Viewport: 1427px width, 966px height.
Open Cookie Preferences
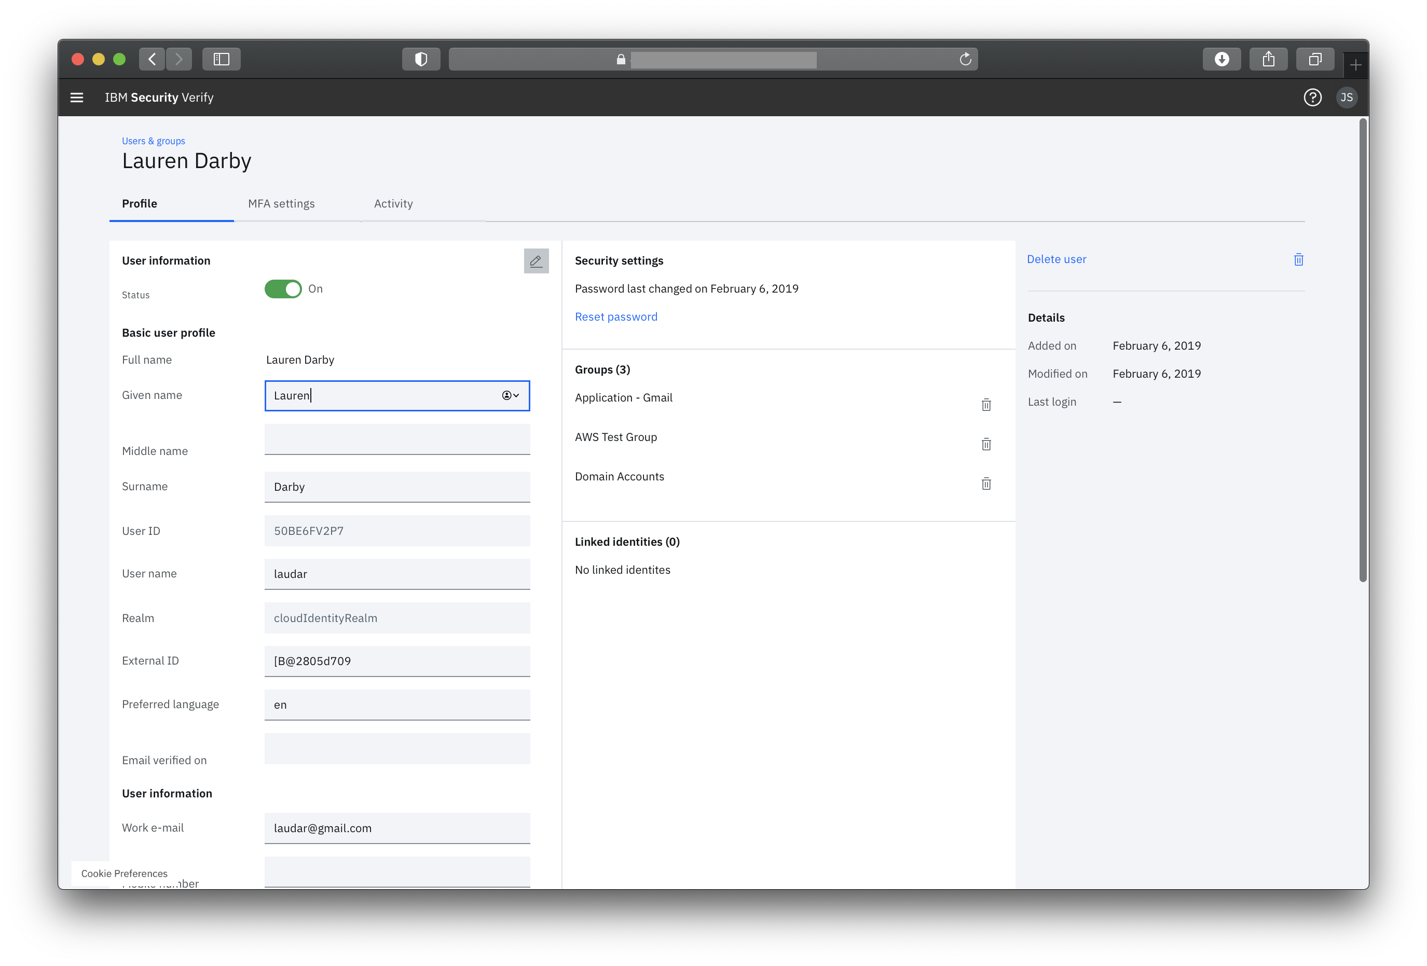124,873
